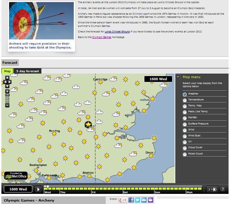Viewport: 231px width, 204px height.
Task: Collapse the Map menu panel arrow
Action: (178, 76)
